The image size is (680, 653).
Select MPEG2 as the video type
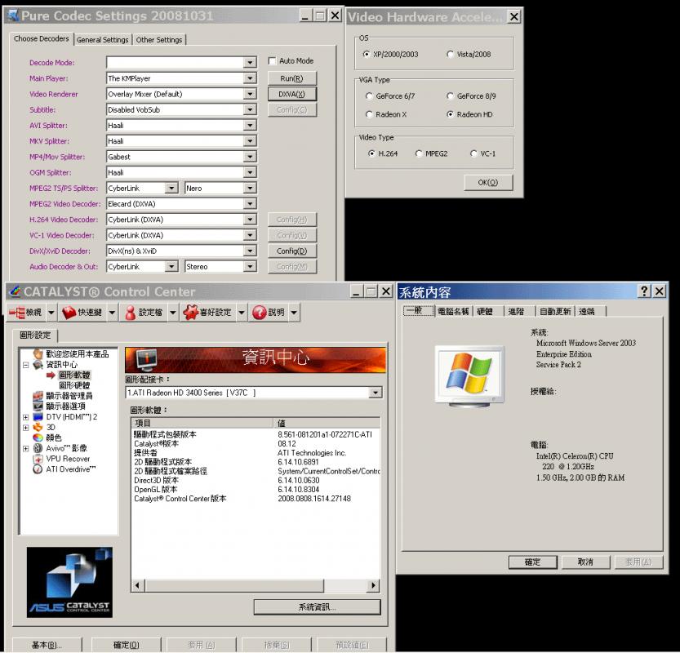pyautogui.click(x=419, y=152)
